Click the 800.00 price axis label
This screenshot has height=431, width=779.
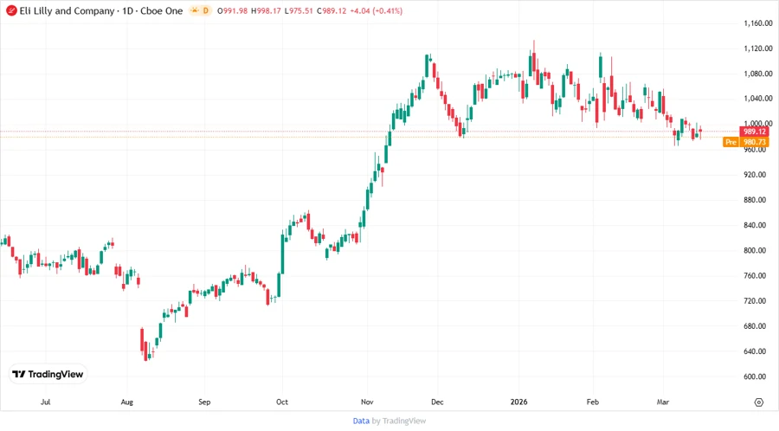755,251
